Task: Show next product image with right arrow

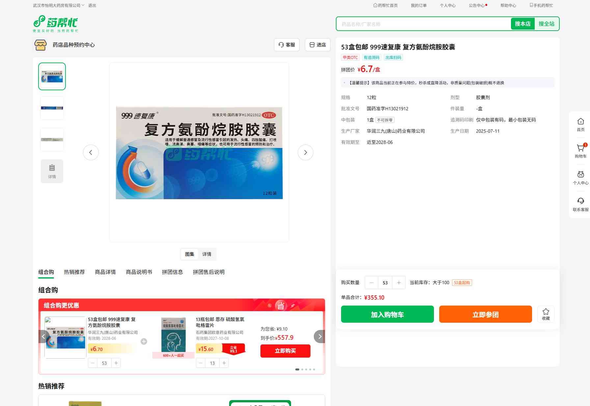Action: (305, 152)
